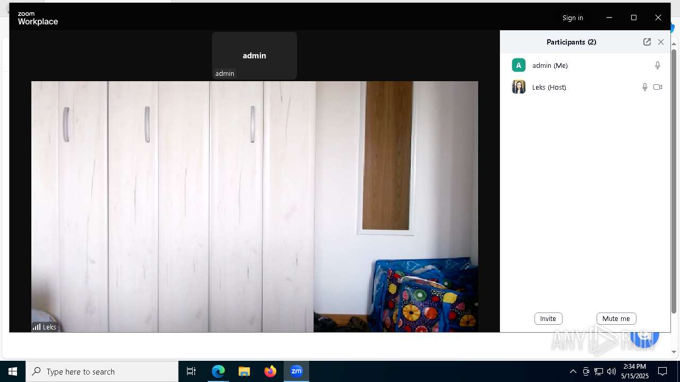Minimize the Zoom window
Viewport: 680px width, 382px height.
coord(609,18)
